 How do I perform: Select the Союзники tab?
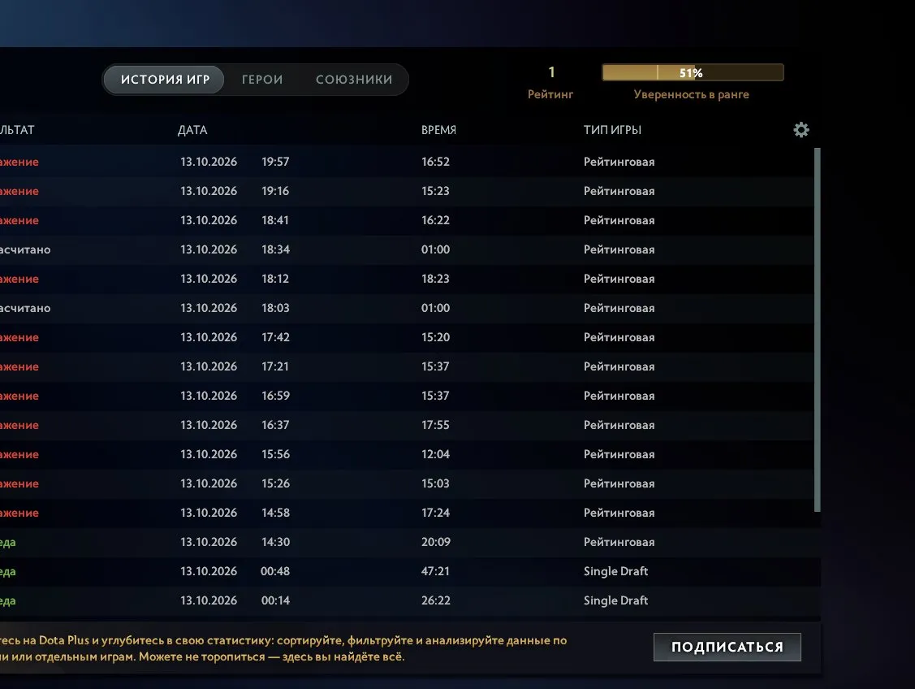tap(354, 80)
